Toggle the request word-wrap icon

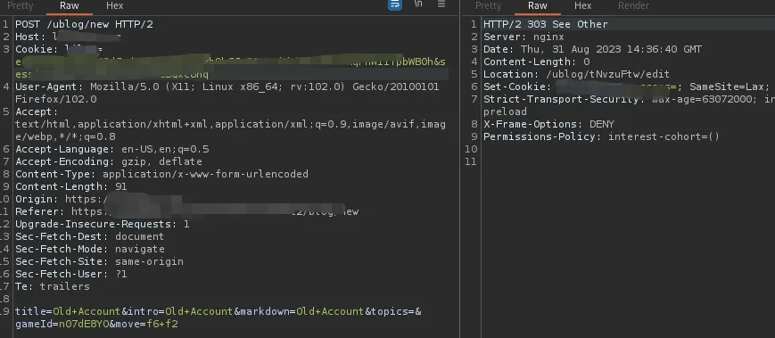(395, 4)
